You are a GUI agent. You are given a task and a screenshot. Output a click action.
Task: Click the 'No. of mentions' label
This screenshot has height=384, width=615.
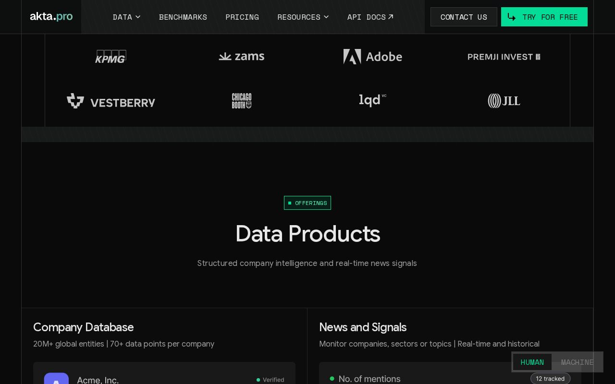tap(369, 379)
